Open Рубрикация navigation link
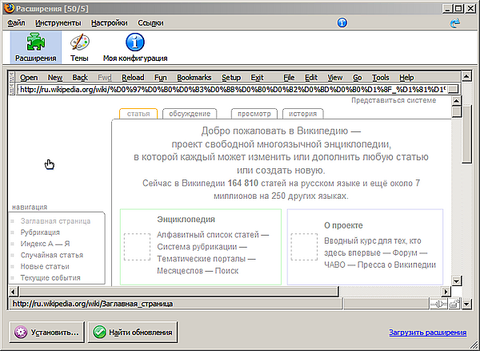This screenshot has width=480, height=351. [40, 232]
